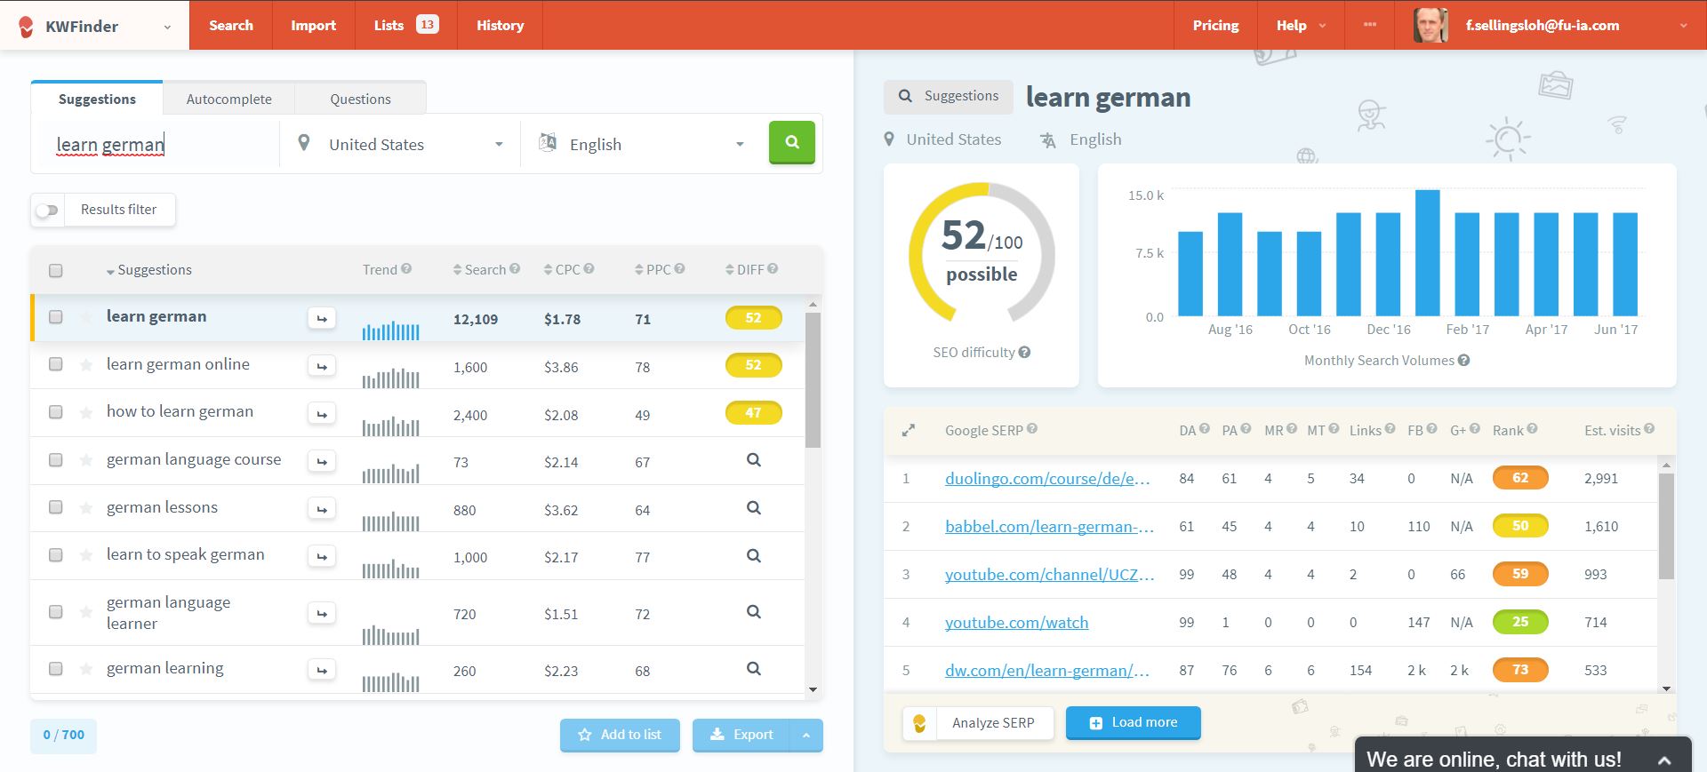Tick checkbox for 'learn german'

click(x=55, y=317)
